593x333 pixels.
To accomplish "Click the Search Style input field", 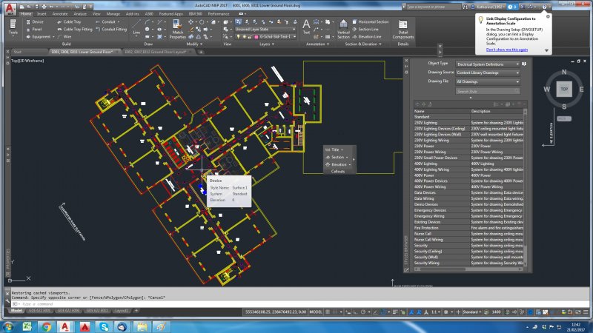I will [486, 92].
